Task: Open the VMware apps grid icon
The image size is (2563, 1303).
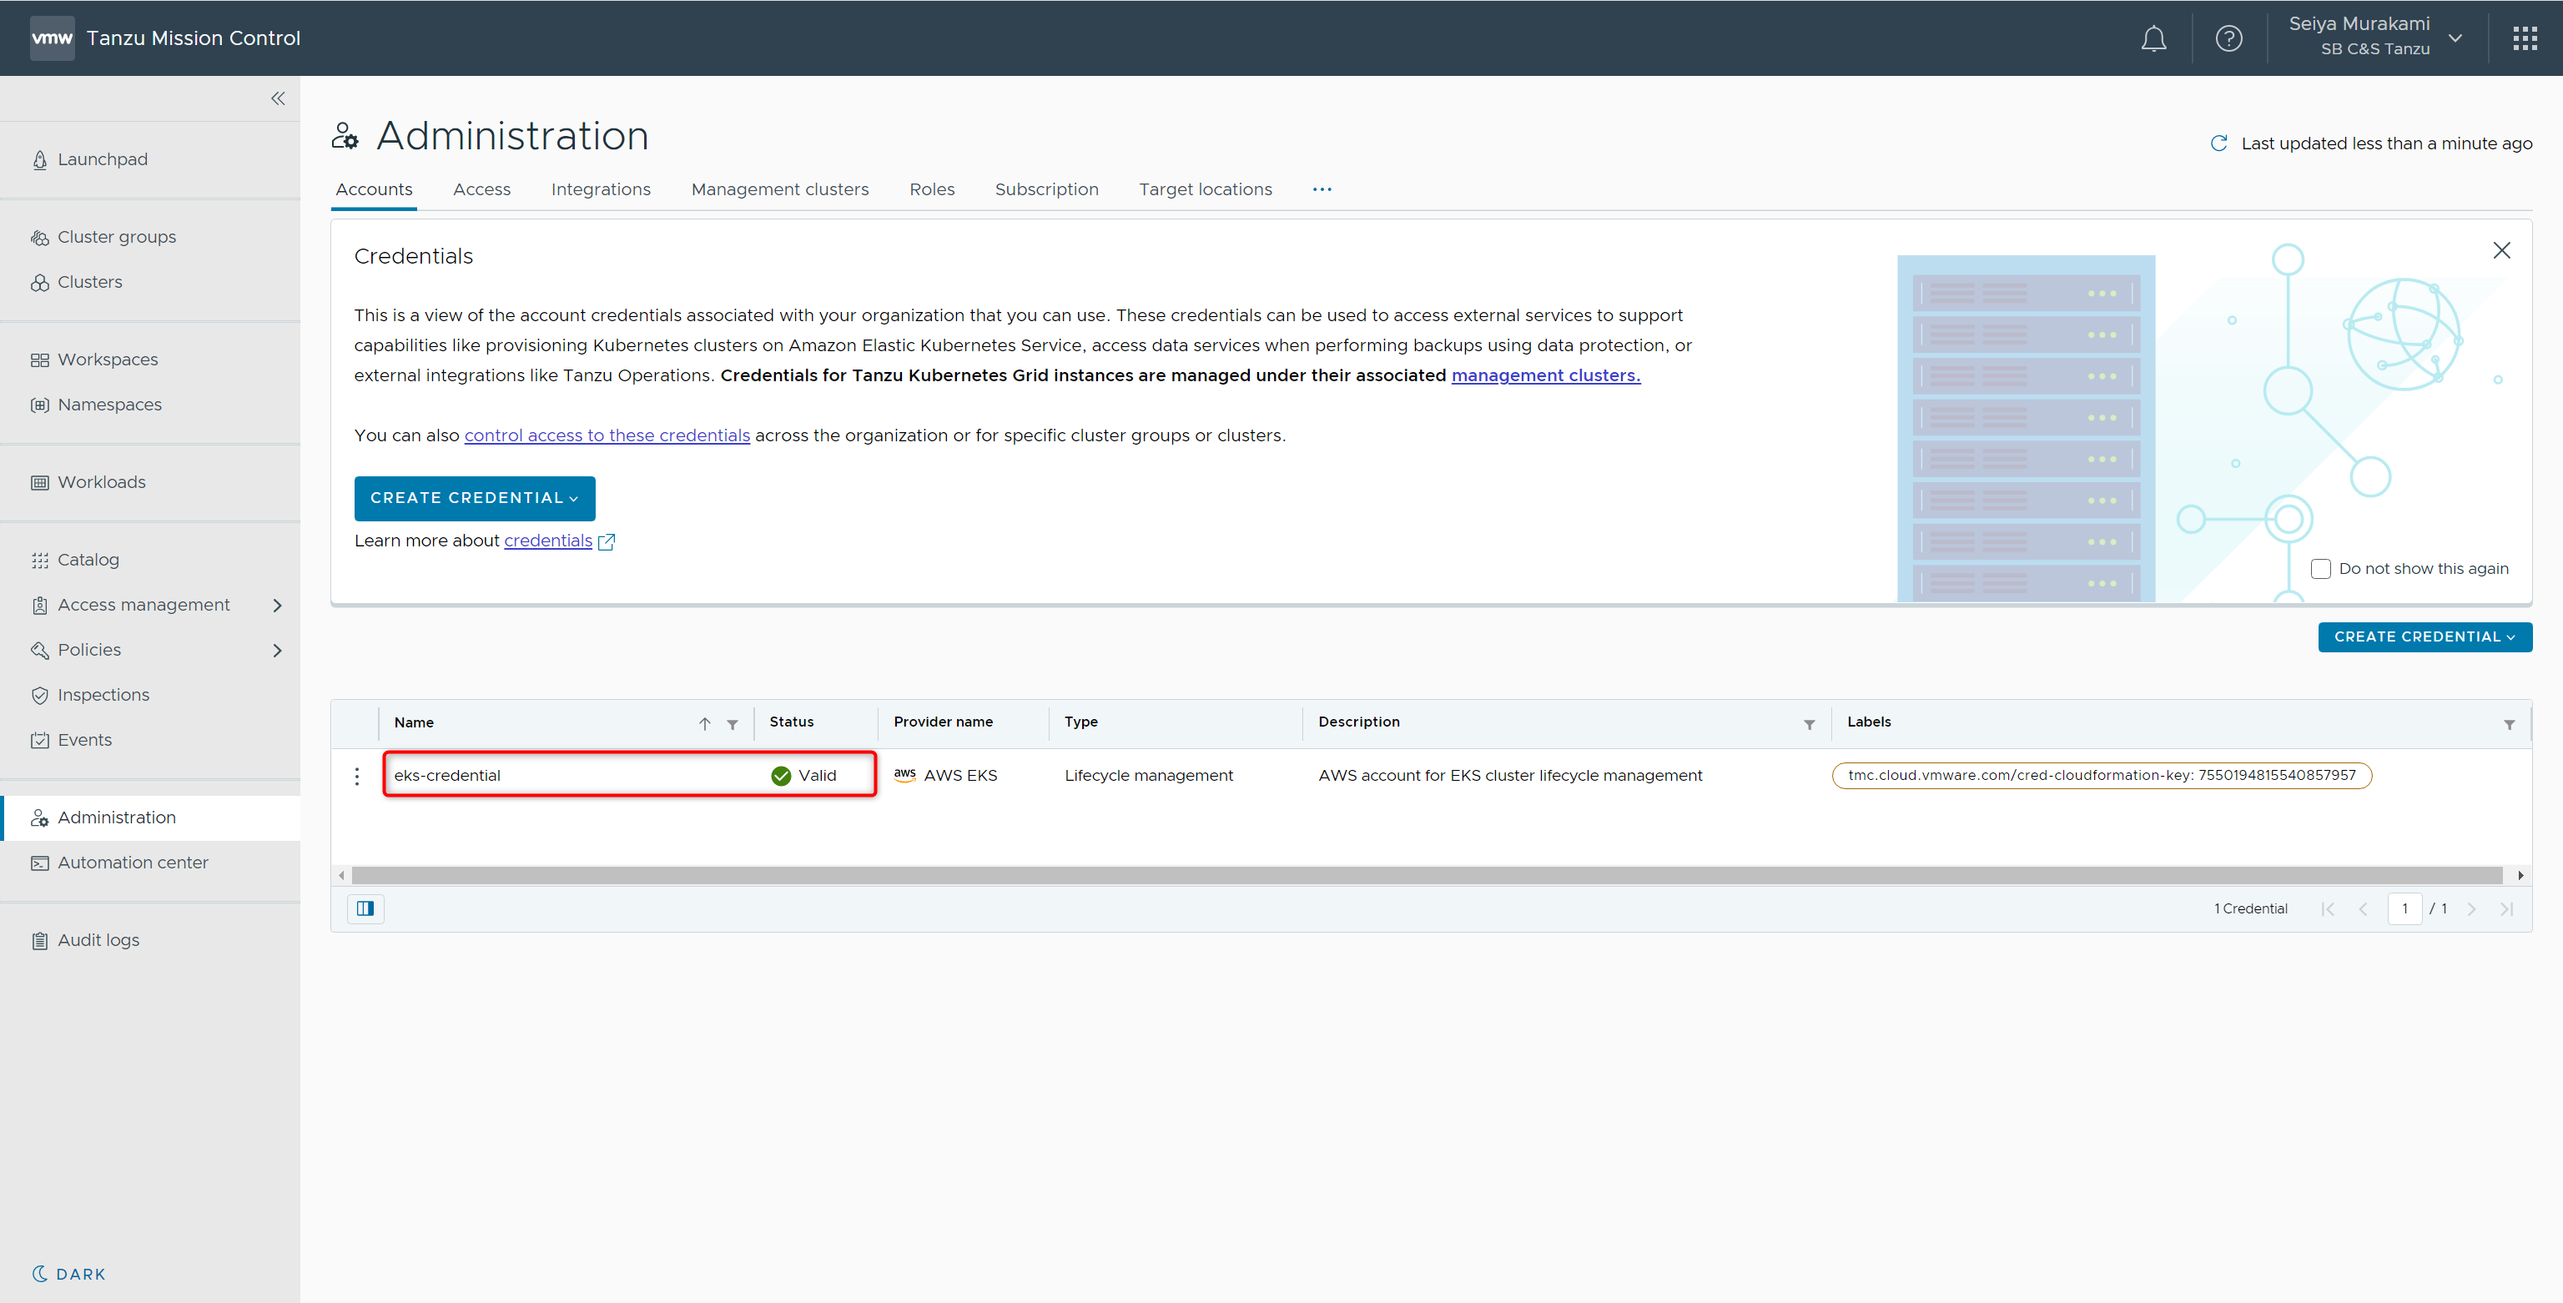Action: [2524, 39]
